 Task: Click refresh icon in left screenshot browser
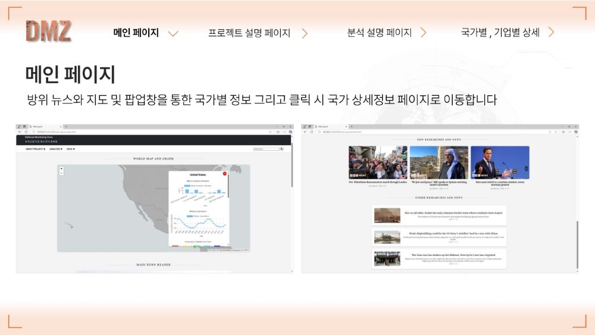26,132
